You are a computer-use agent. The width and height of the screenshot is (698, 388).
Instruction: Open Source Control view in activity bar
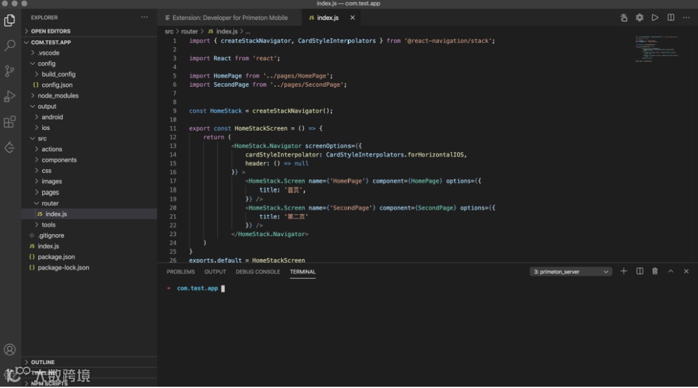click(x=10, y=71)
